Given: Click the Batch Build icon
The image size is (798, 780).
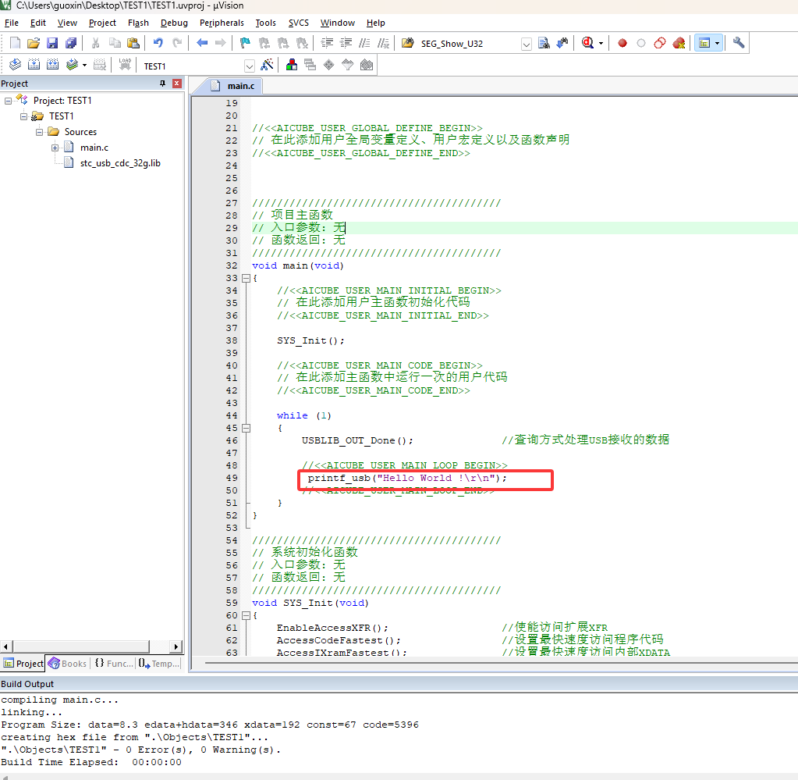Looking at the screenshot, I should [72, 65].
